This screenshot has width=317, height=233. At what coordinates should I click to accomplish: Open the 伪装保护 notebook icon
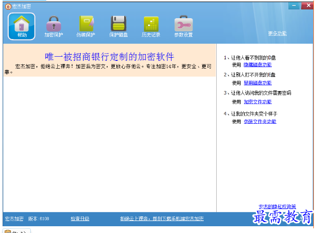pos(86,27)
